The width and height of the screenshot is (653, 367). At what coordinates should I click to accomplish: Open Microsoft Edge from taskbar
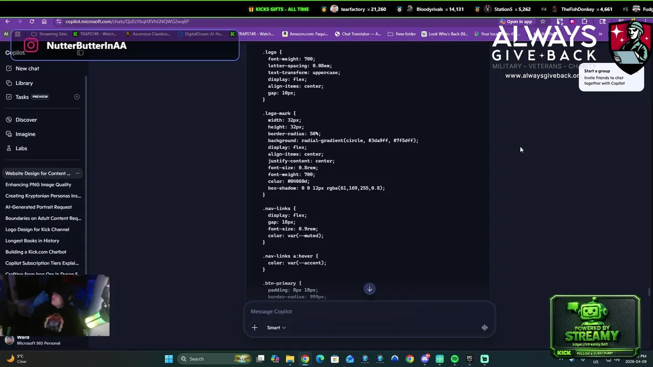tap(320, 359)
